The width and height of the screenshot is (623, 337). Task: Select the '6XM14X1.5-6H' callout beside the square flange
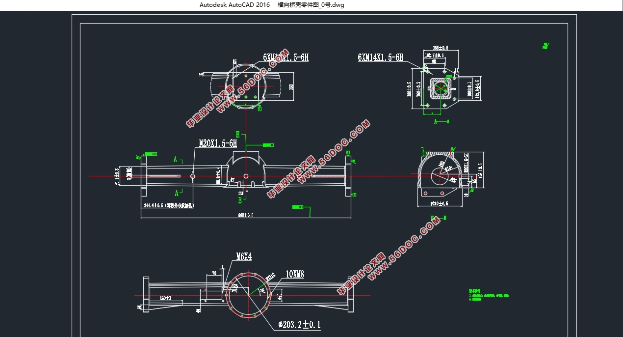pos(381,57)
